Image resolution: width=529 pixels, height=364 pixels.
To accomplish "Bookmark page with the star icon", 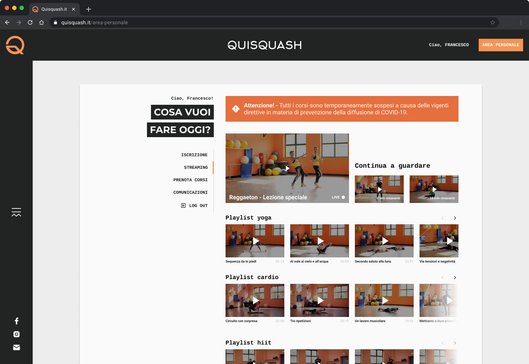I will (493, 22).
